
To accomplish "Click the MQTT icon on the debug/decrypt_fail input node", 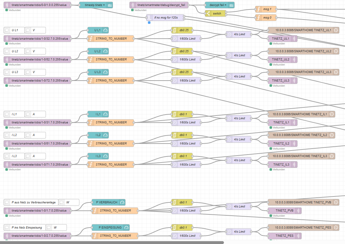I will point(133,5).
